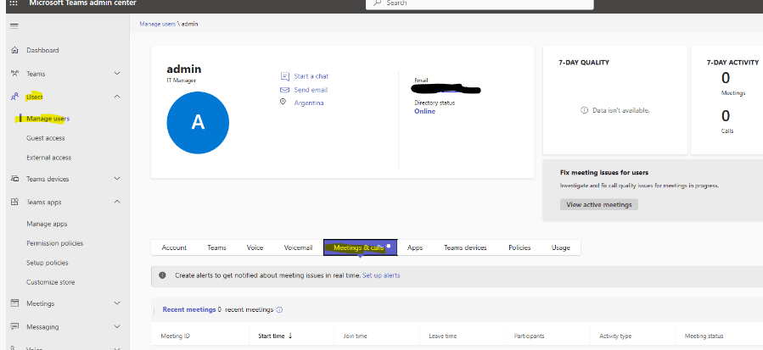This screenshot has height=350, width=763.
Task: Open the Apps tab
Action: [x=414, y=247]
